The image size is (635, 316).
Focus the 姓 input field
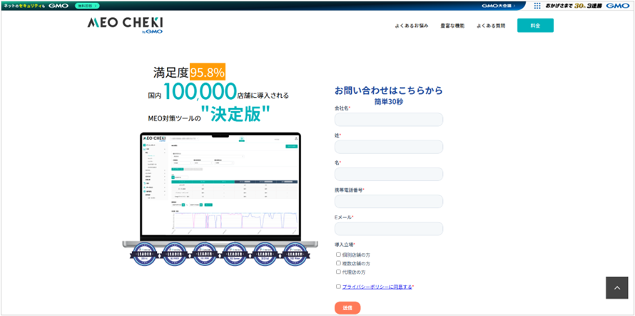(x=389, y=147)
